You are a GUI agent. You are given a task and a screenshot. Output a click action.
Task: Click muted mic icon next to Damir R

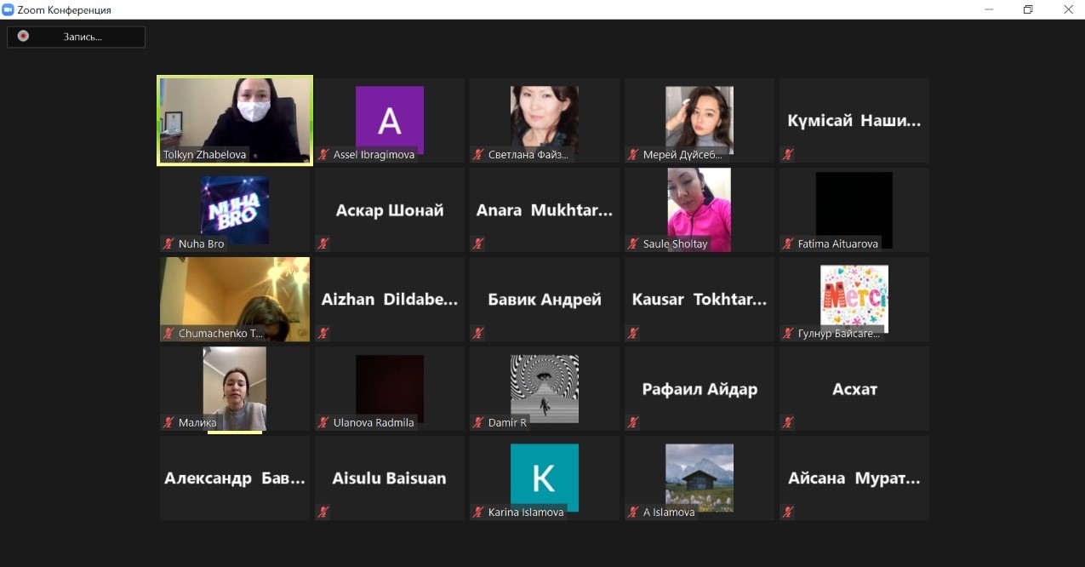pyautogui.click(x=478, y=422)
